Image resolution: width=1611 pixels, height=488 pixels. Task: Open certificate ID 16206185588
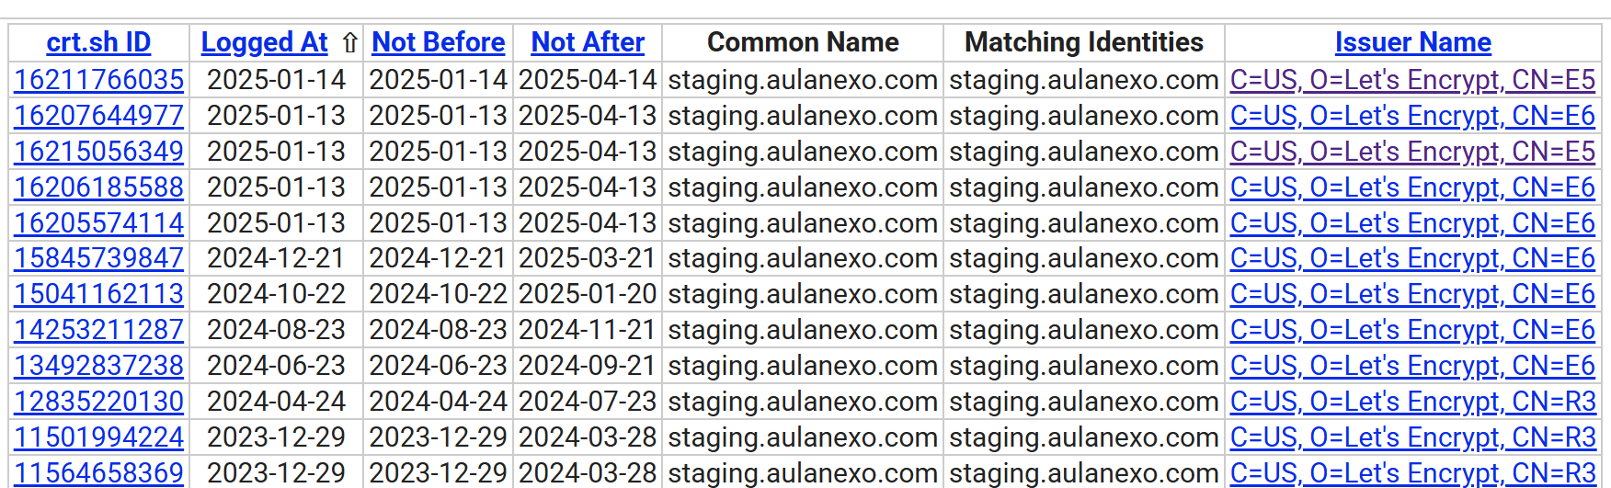click(x=99, y=187)
